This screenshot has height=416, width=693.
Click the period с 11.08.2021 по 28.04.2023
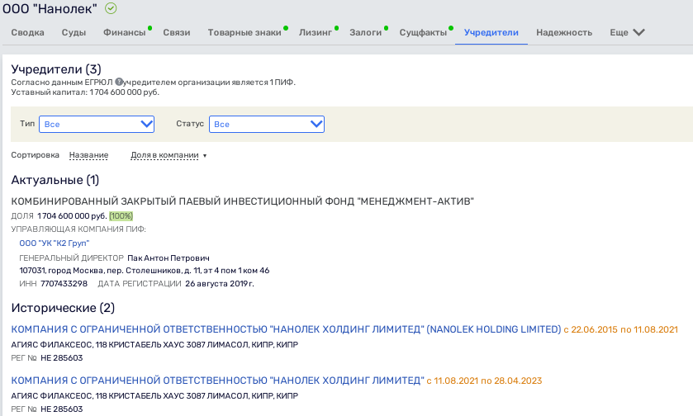484,381
